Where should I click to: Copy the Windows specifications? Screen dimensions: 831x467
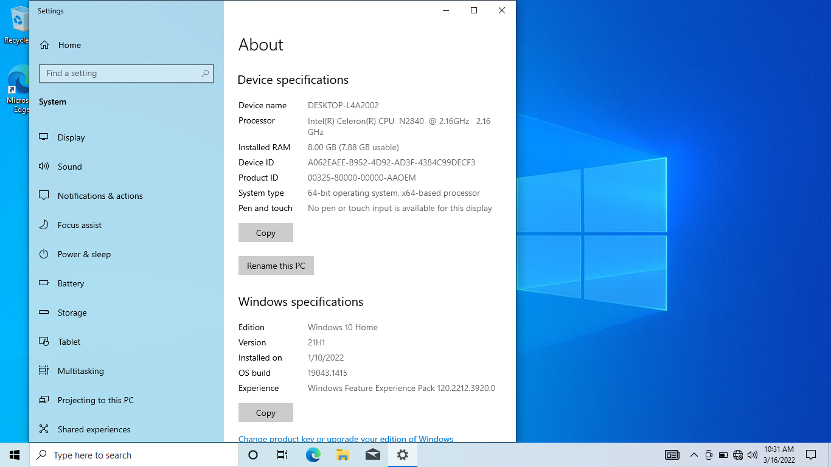(x=266, y=413)
